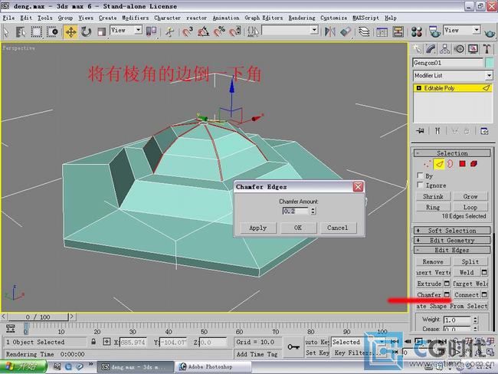Enable the Ignore Backfacing checkbox
The width and height of the screenshot is (498, 374).
(x=420, y=185)
